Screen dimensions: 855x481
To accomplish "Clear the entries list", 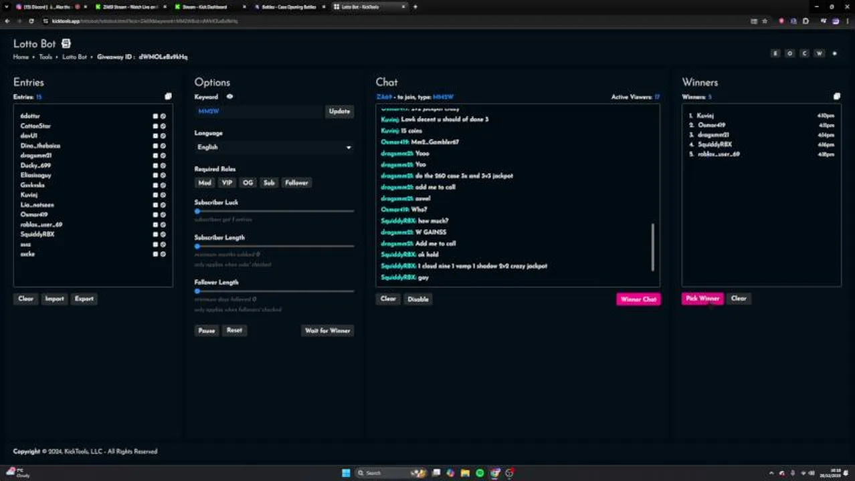I will [x=25, y=299].
